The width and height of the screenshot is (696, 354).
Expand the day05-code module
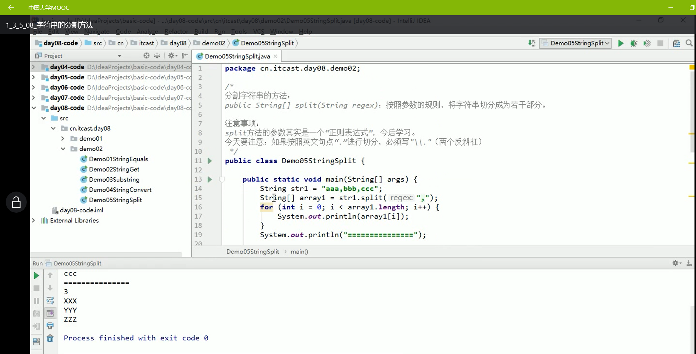34,77
